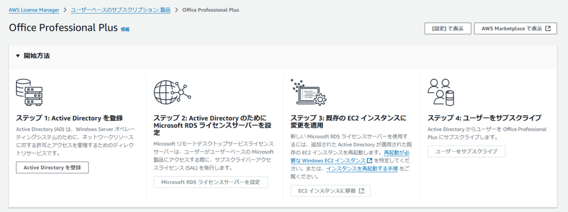This screenshot has height=212, width=568.
Task: Click Microsoft RDS ライセンスサーバーを設定 button
Action: click(x=211, y=182)
